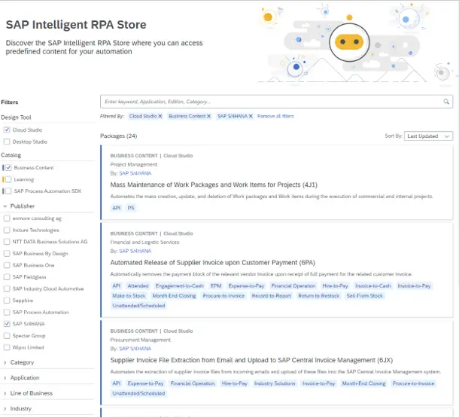This screenshot has height=418, width=459.
Task: Check the SAP Process Automation SDK checkbox
Action: [8, 191]
